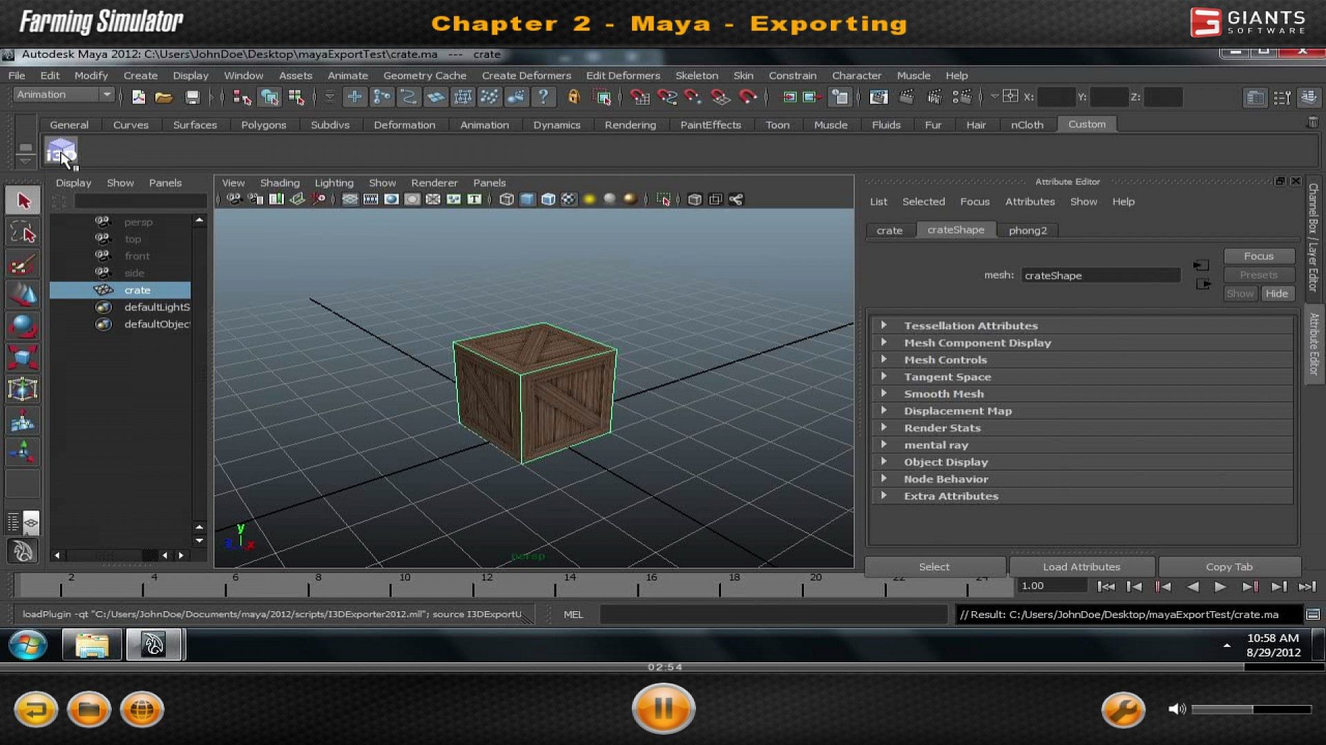Adjust the player volume slider
This screenshot has height=745, width=1326.
click(x=1251, y=709)
